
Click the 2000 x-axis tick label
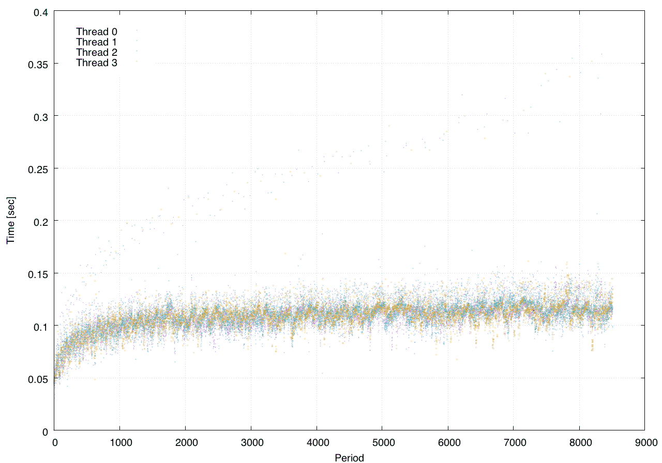(186, 442)
